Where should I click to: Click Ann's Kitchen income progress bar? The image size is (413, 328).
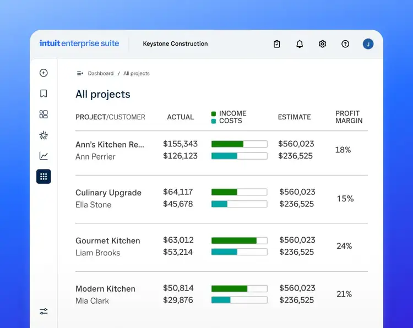click(239, 144)
